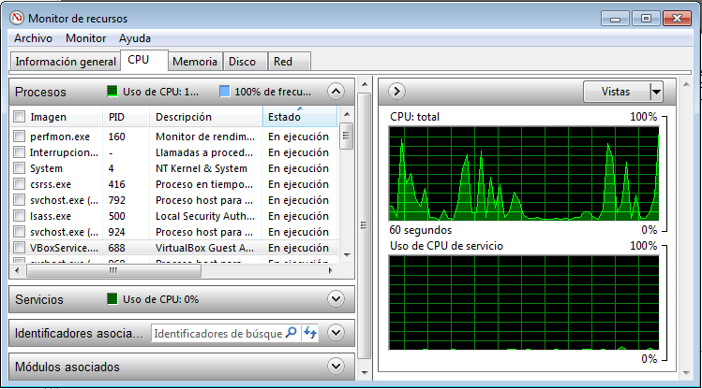The image size is (702, 389).
Task: Click the horizontal scrollbar in process list
Action: tap(173, 270)
